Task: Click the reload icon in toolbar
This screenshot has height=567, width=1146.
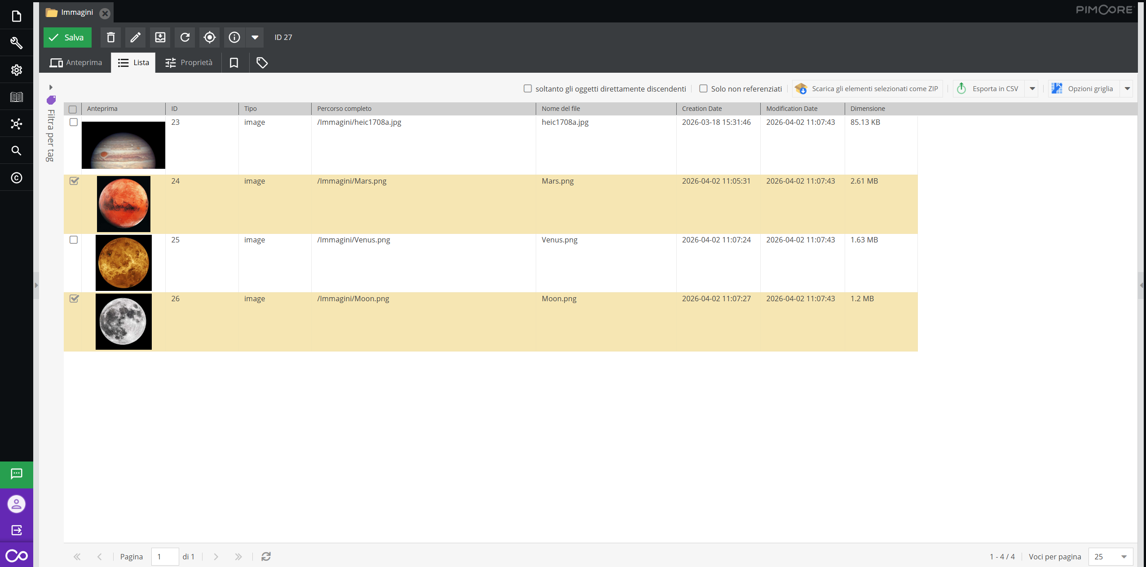Action: tap(185, 37)
